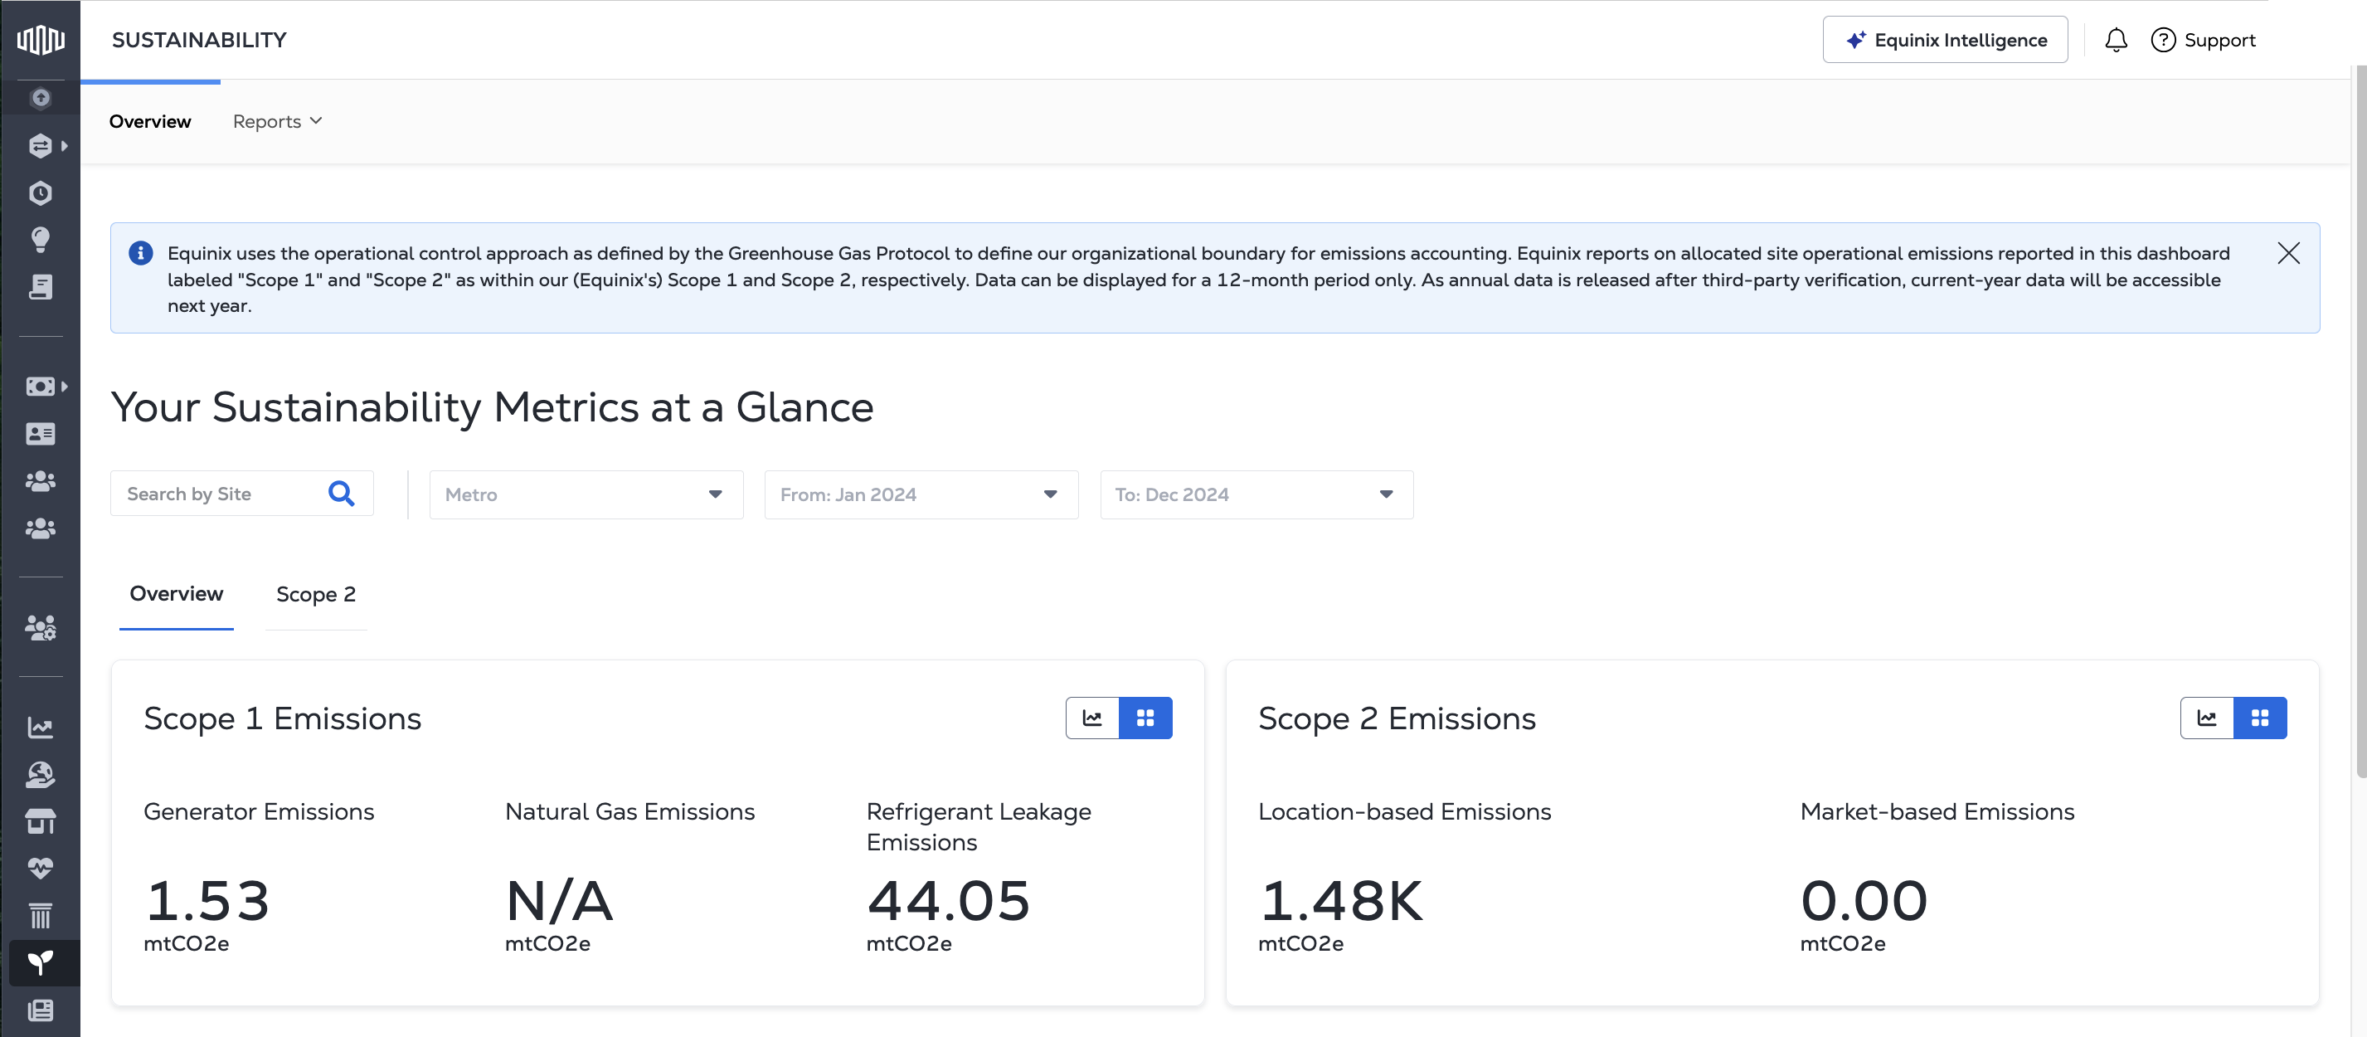Switch Scope 1 Emissions to chart view
The image size is (2367, 1037).
(1091, 718)
